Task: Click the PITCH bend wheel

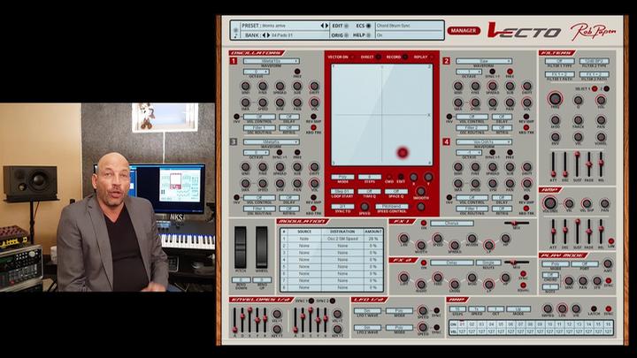Action: pos(241,248)
